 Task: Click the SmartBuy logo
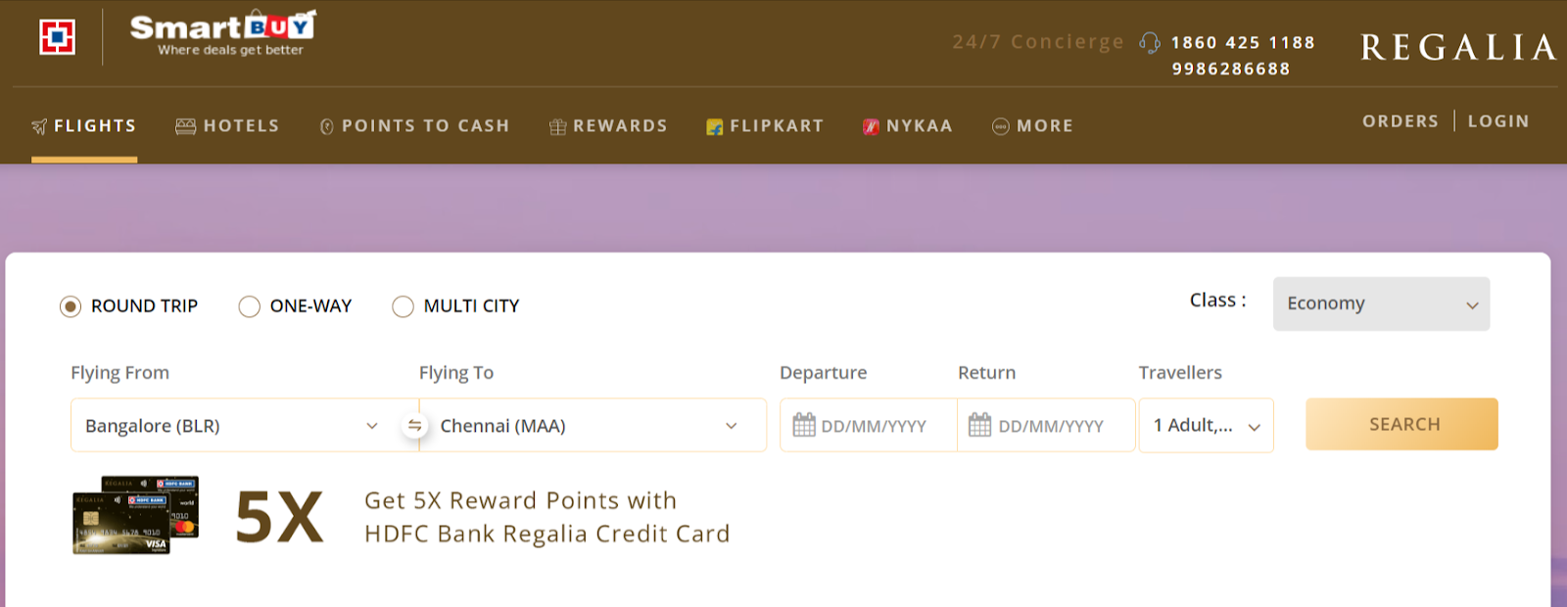click(x=223, y=35)
